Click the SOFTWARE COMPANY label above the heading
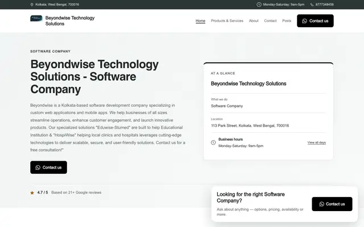 click(x=51, y=52)
